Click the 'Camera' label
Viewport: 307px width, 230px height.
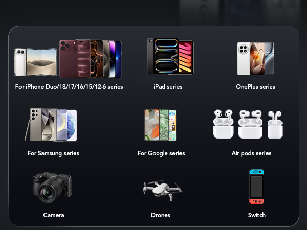coord(54,215)
